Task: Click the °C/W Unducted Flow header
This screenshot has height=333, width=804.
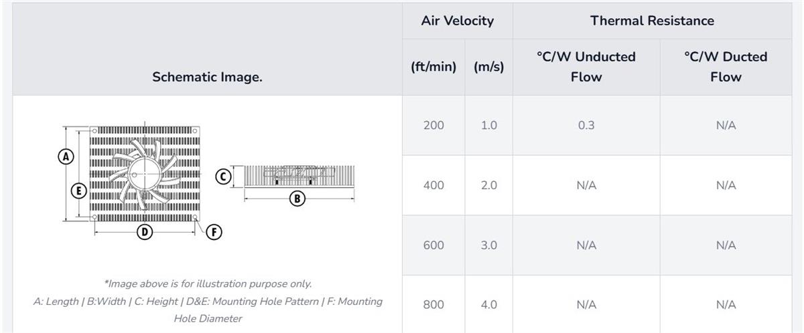Action: [586, 67]
